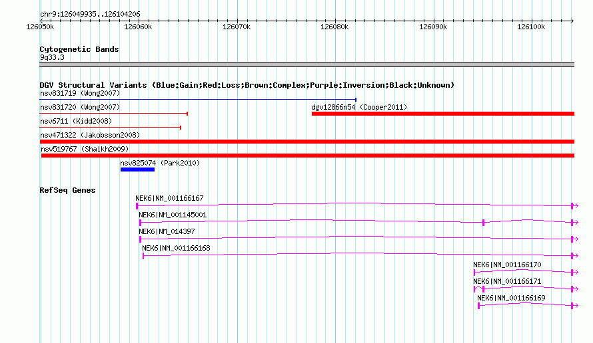Click the first exon of NEK6|NM_014397

tap(141, 239)
